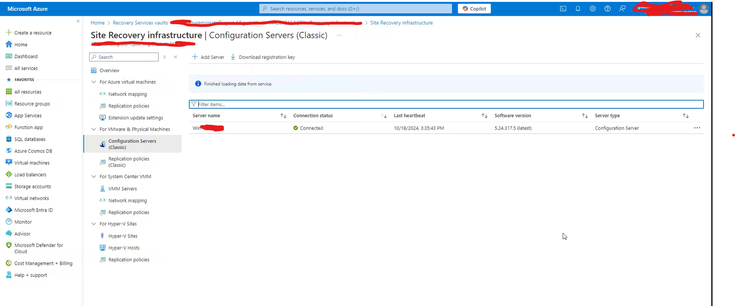Open VMM Servers
Image resolution: width=735 pixels, height=306 pixels.
tap(118, 189)
